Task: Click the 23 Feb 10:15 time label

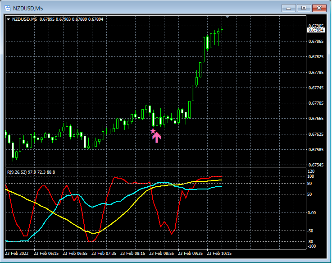Action: 219,254
